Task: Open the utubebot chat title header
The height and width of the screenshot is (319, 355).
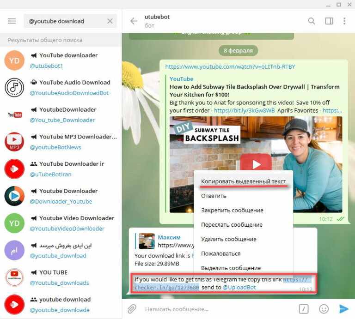Action: [x=157, y=17]
